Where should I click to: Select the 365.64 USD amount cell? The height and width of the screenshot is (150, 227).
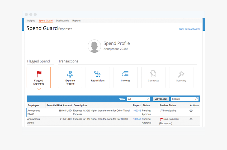coord(65,111)
